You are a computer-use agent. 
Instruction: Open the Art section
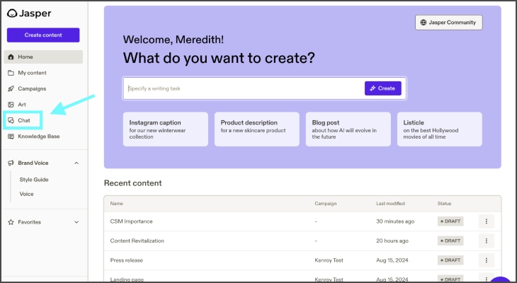pos(22,105)
